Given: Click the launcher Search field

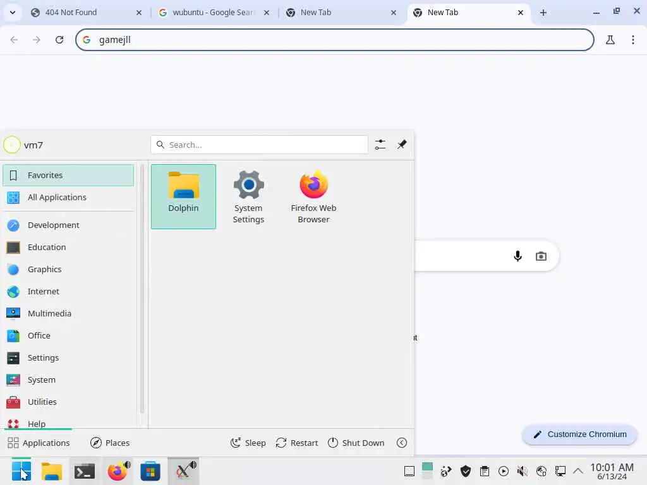Looking at the screenshot, I should coord(259,145).
